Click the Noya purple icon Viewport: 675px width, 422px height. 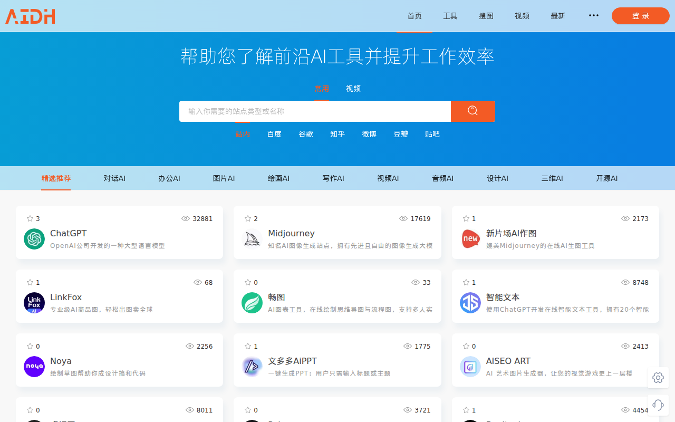click(34, 367)
